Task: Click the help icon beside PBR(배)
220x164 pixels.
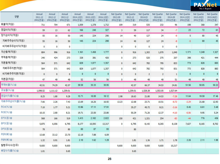Action: point(11,140)
